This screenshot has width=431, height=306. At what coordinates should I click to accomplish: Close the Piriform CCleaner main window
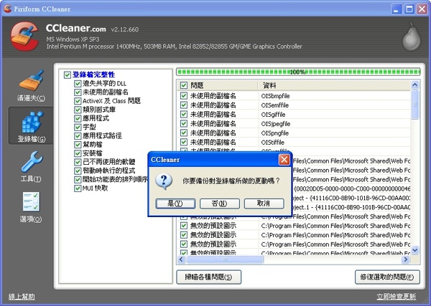pyautogui.click(x=422, y=9)
